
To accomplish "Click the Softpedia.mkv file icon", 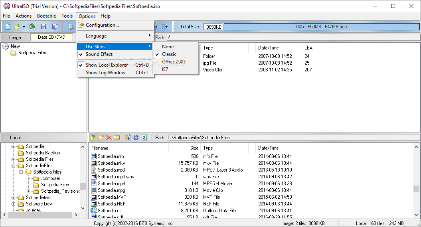I will click(94, 163).
